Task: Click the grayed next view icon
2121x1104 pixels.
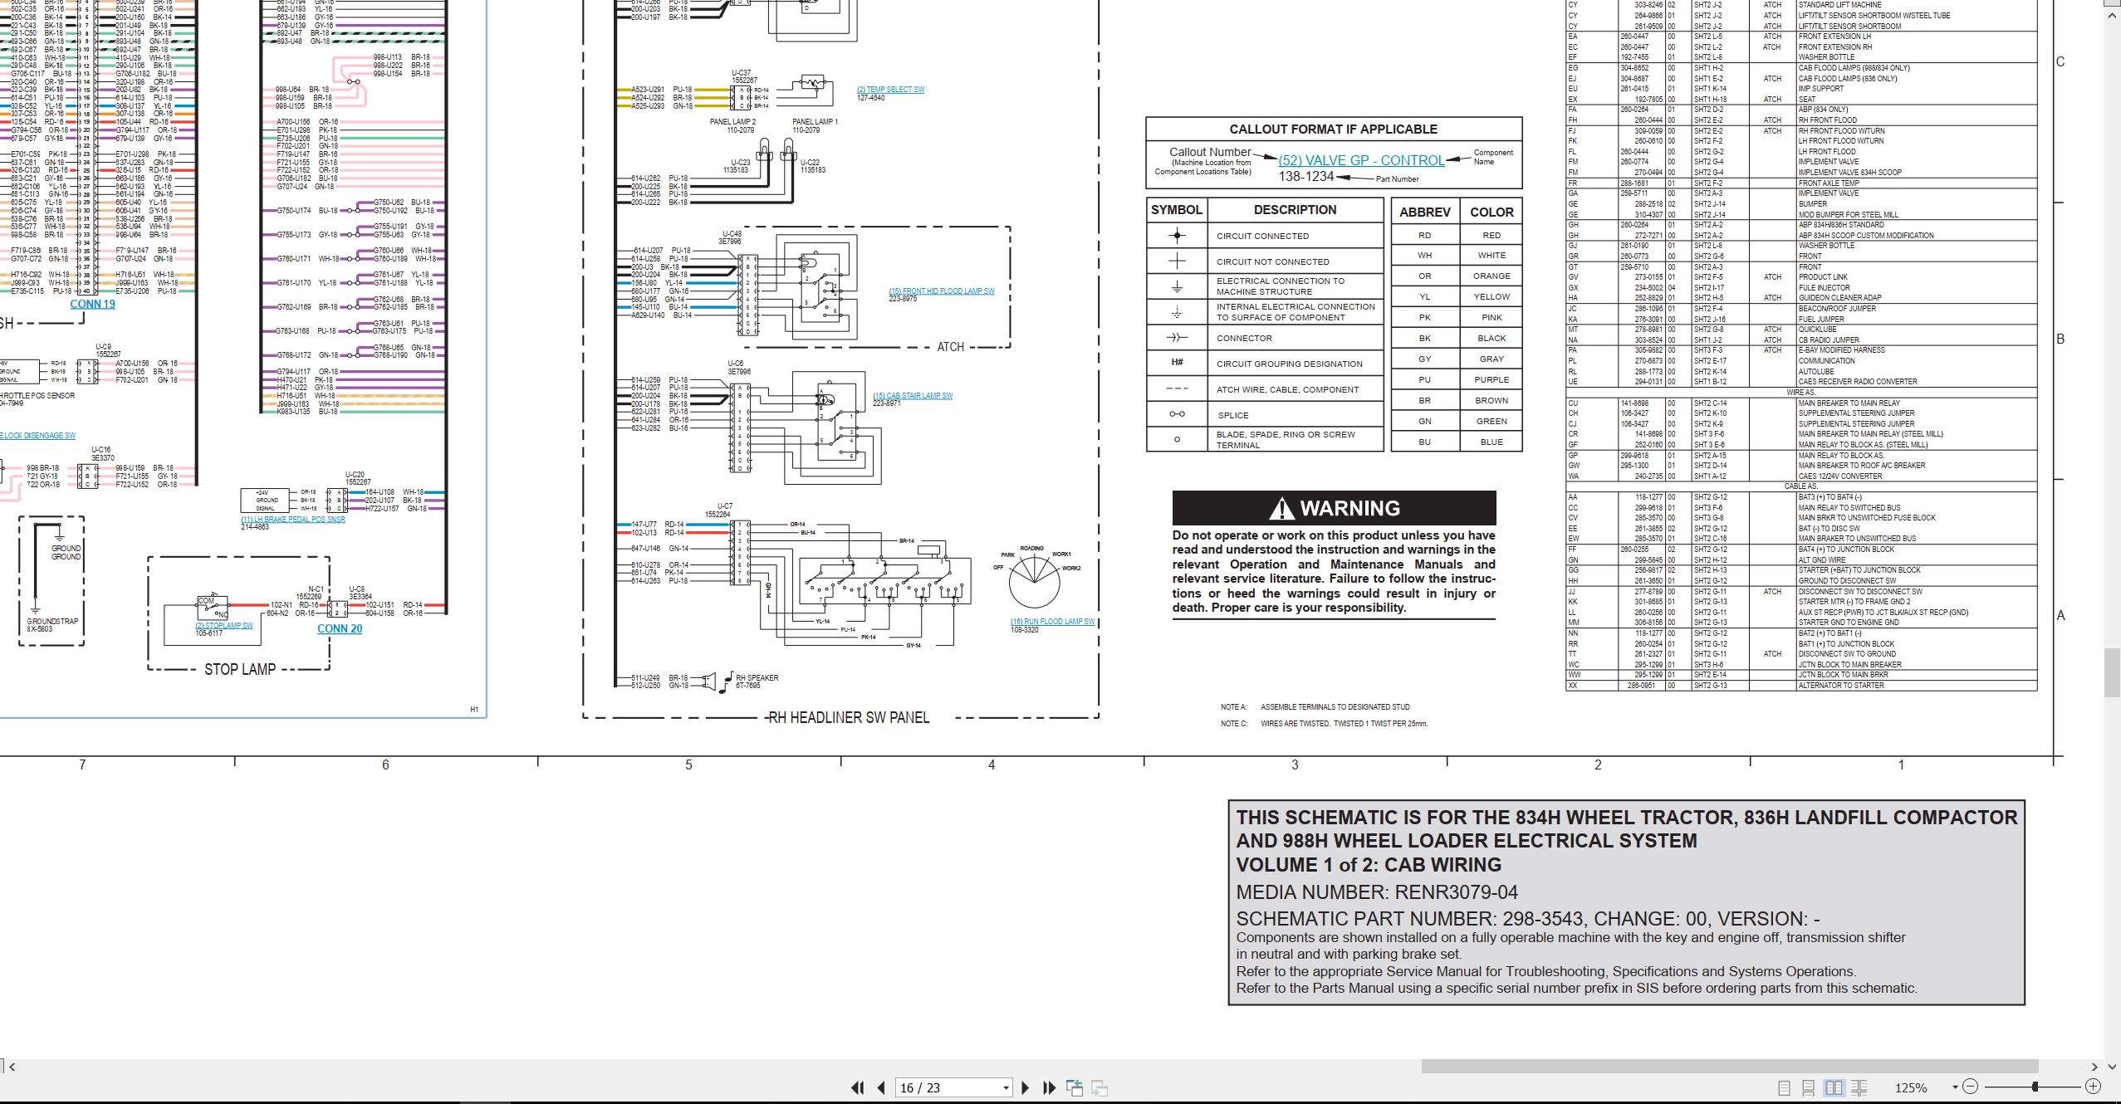Action: [1100, 1087]
